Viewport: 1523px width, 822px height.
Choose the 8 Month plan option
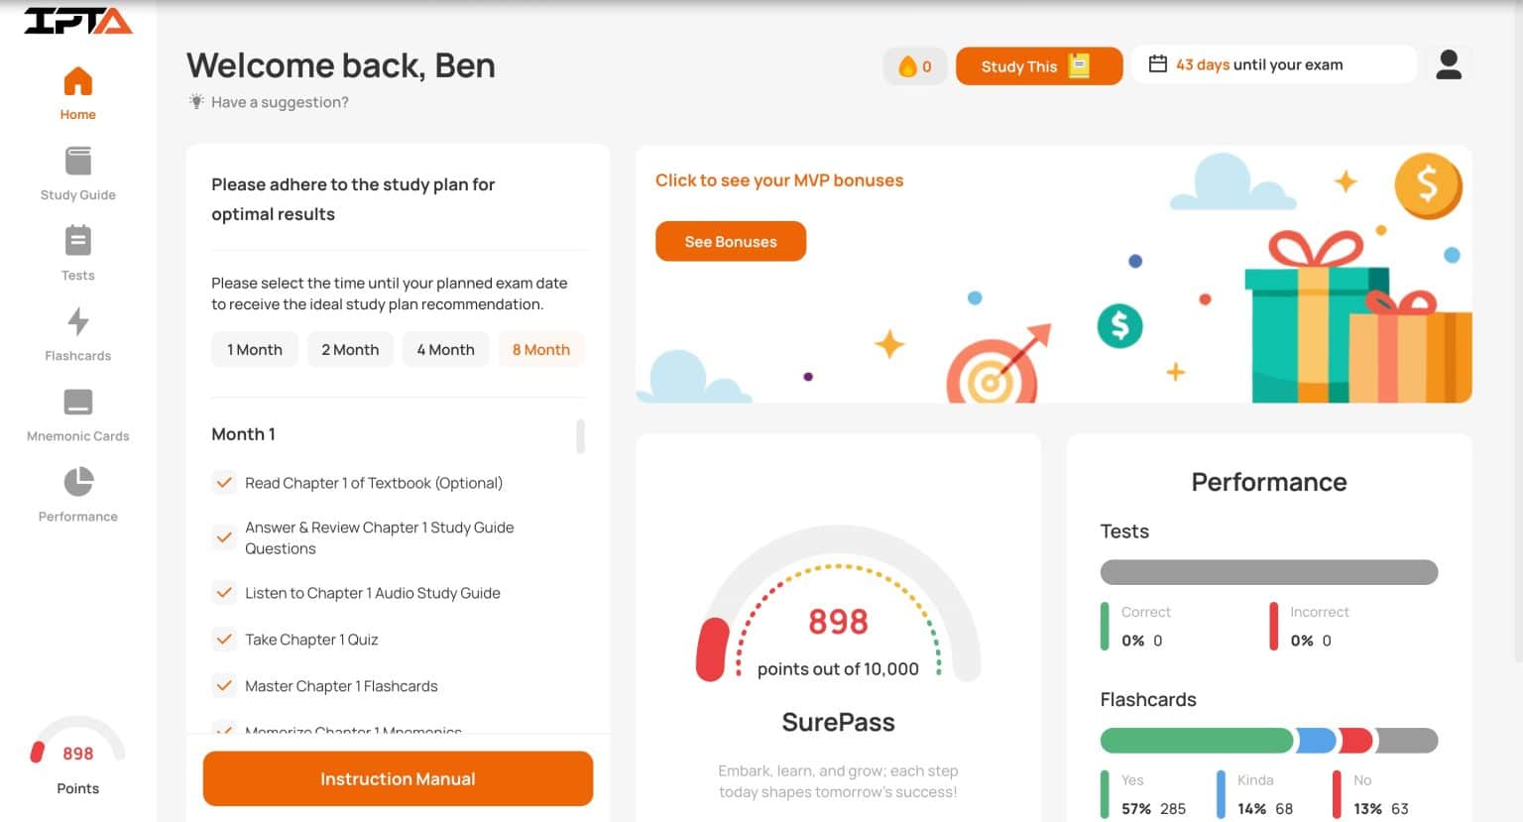pos(541,350)
